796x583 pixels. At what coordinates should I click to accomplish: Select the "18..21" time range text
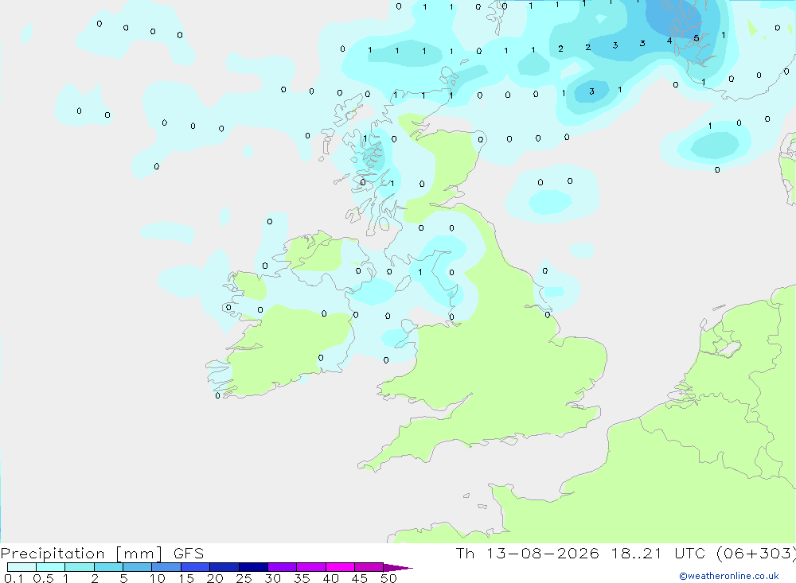click(636, 553)
